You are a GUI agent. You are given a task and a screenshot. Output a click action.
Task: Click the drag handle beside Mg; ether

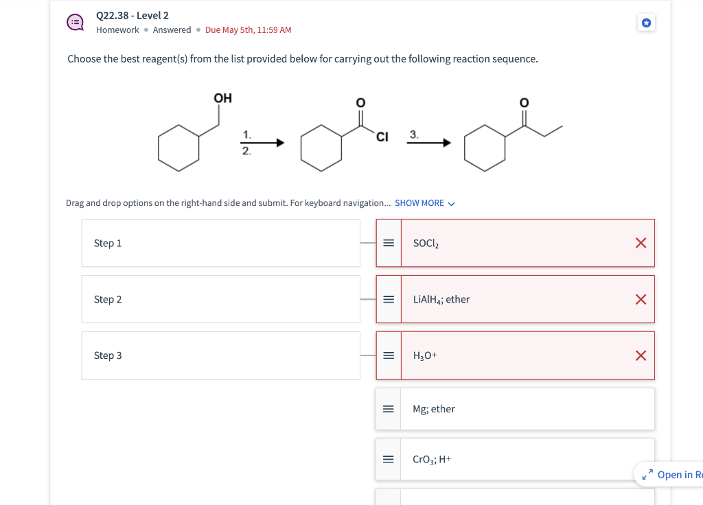(388, 408)
